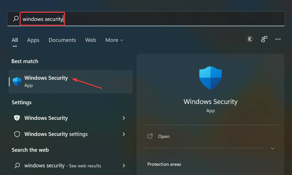Open the ellipsis options menu at top right
Image resolution: width=292 pixels, height=175 pixels.
click(x=278, y=39)
